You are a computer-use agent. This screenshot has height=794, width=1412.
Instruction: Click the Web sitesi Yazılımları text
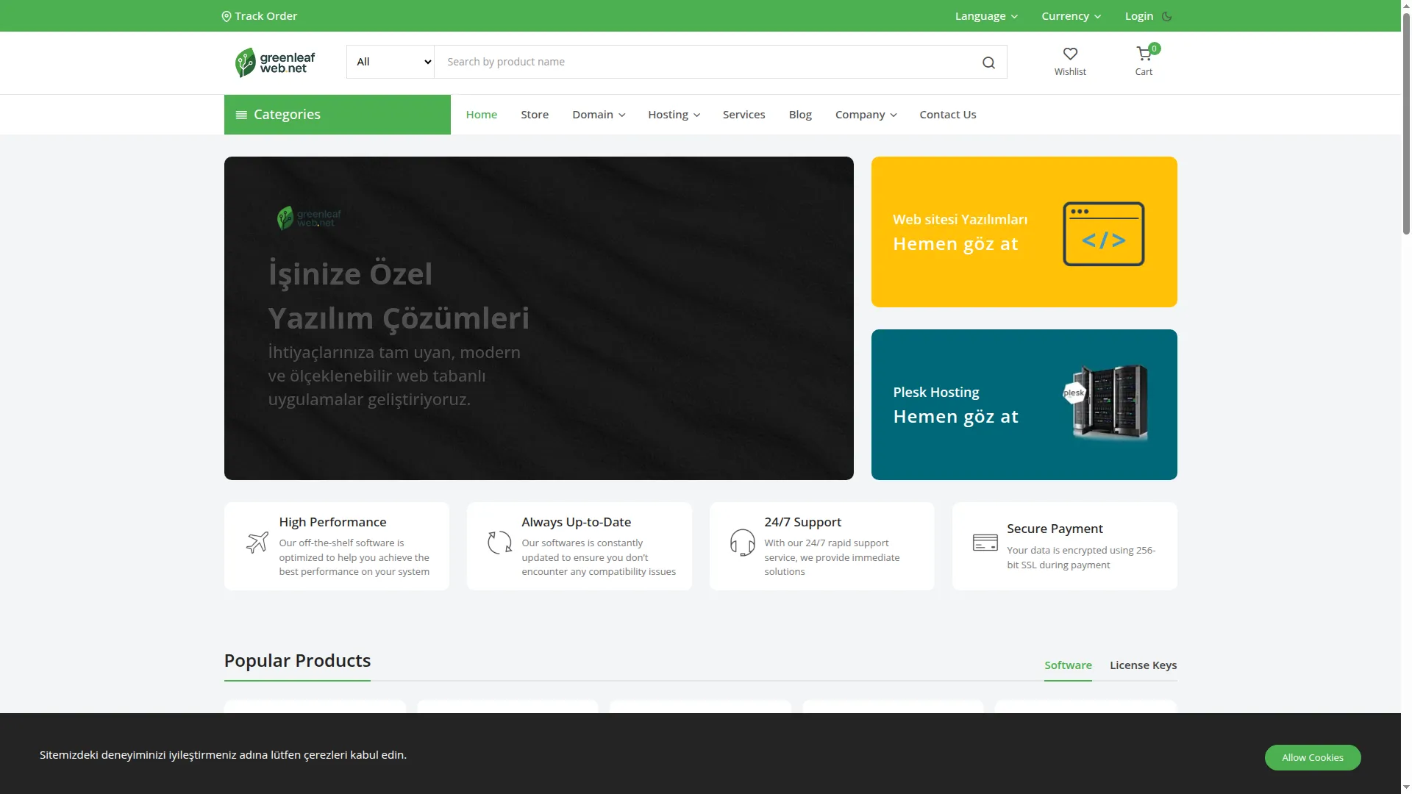[x=960, y=220]
